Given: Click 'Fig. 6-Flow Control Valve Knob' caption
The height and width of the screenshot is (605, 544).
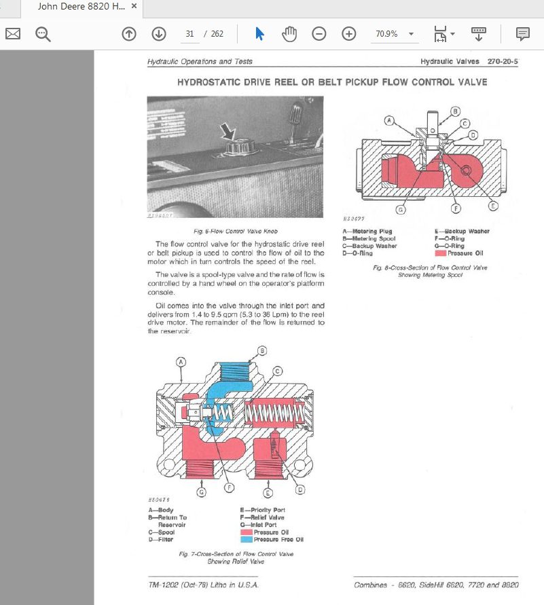Looking at the screenshot, I should (x=236, y=231).
